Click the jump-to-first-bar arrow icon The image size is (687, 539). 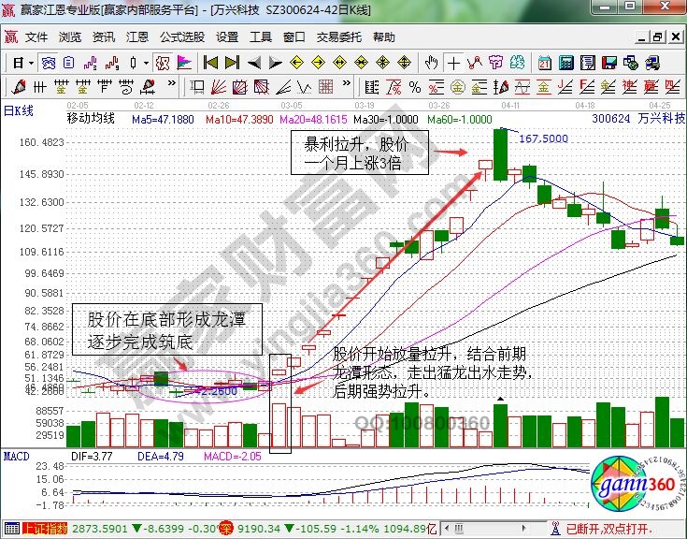[210, 63]
